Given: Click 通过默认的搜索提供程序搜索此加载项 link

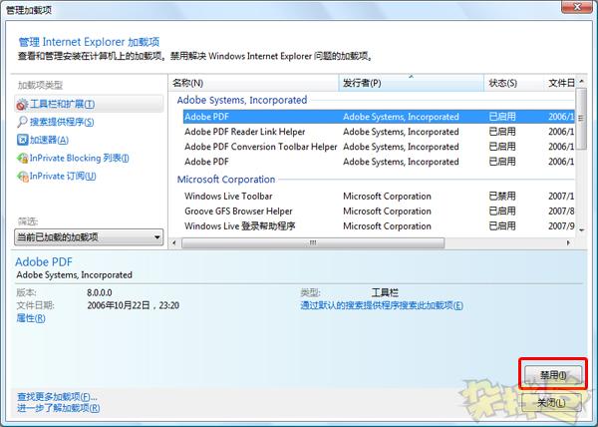Looking at the screenshot, I should click(382, 305).
